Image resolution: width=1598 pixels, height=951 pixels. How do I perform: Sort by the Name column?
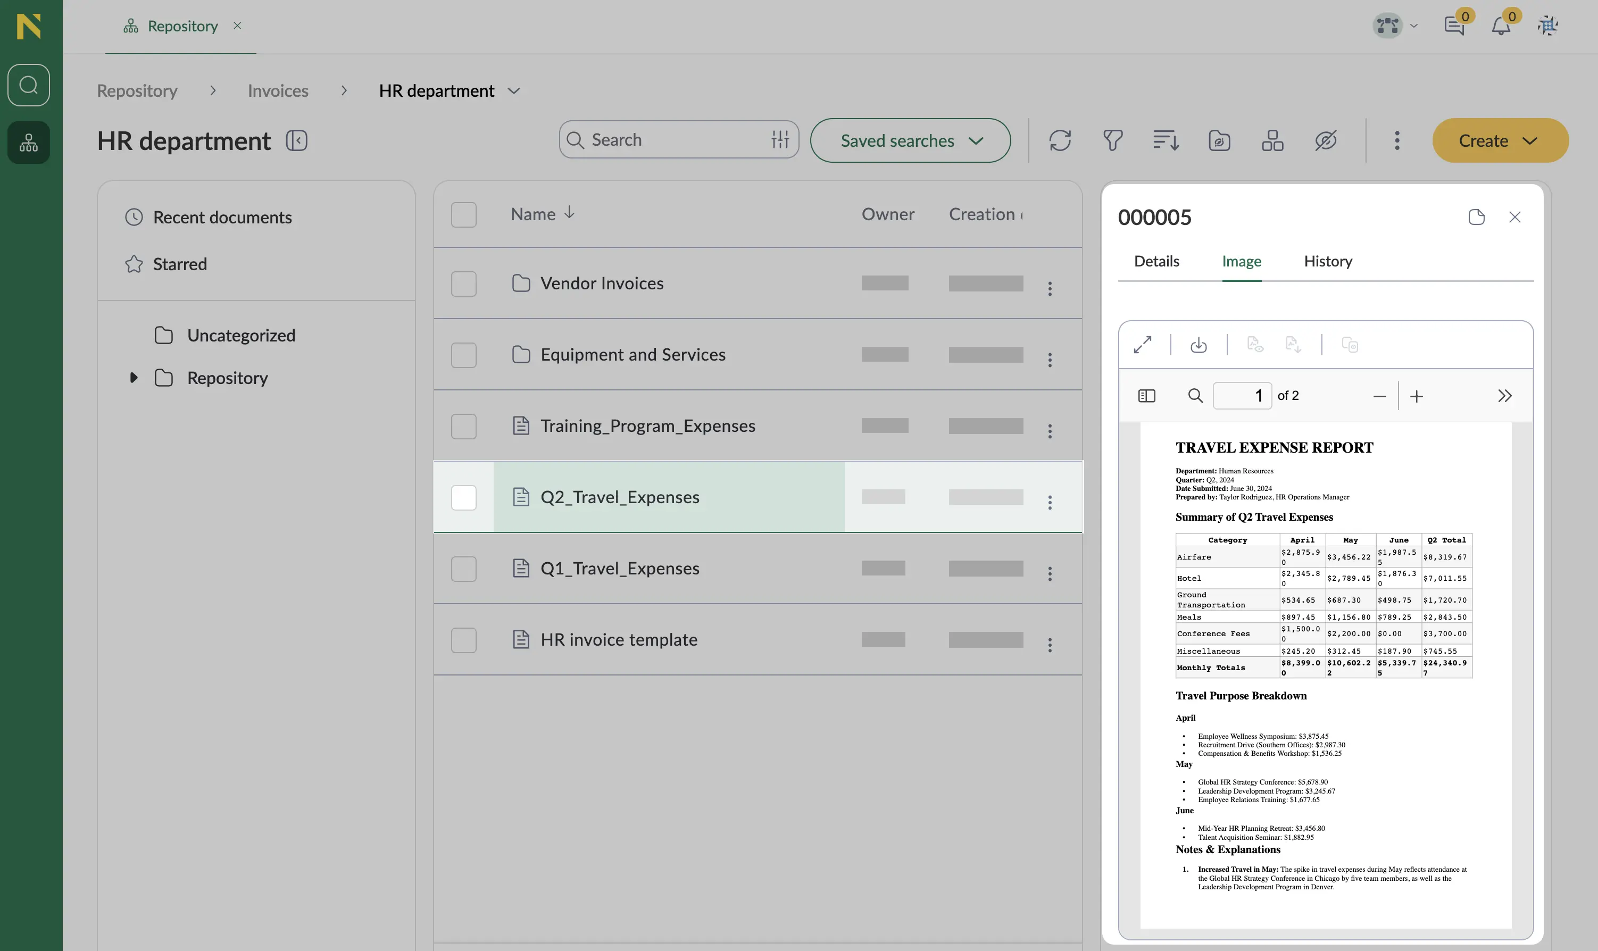(x=543, y=214)
